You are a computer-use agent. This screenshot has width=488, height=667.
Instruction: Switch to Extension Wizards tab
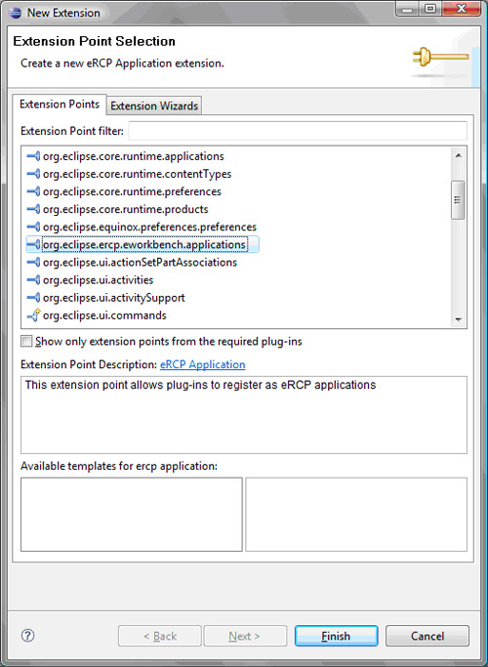tap(154, 105)
